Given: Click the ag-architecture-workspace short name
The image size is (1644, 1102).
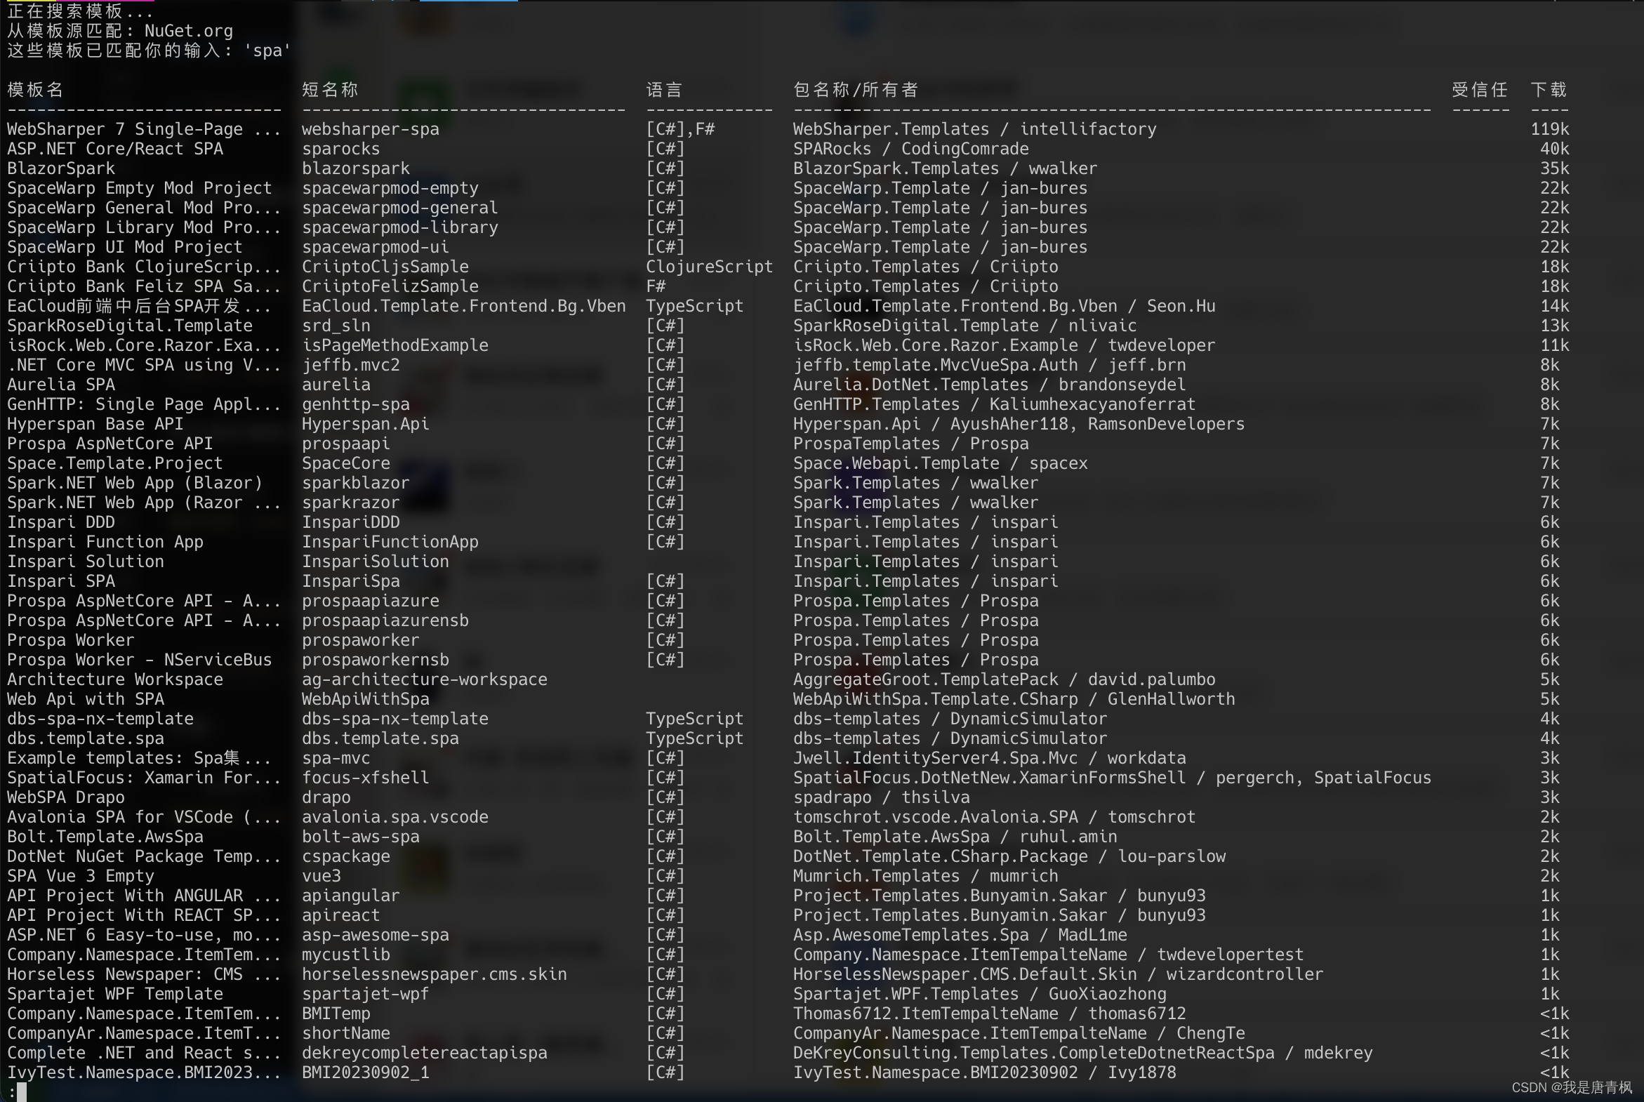Looking at the screenshot, I should click(424, 679).
